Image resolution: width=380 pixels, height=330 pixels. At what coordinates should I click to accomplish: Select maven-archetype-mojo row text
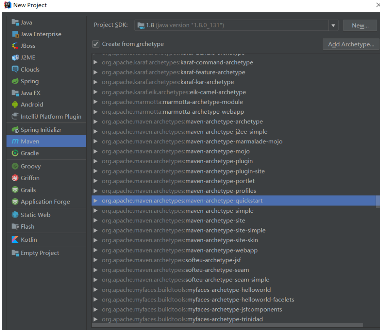click(176, 151)
